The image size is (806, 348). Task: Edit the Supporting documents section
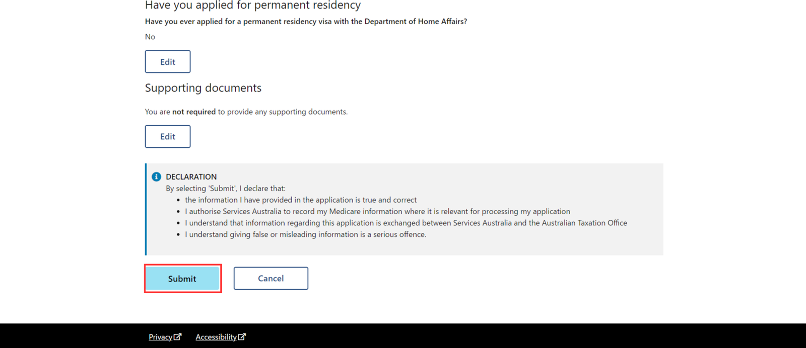168,136
